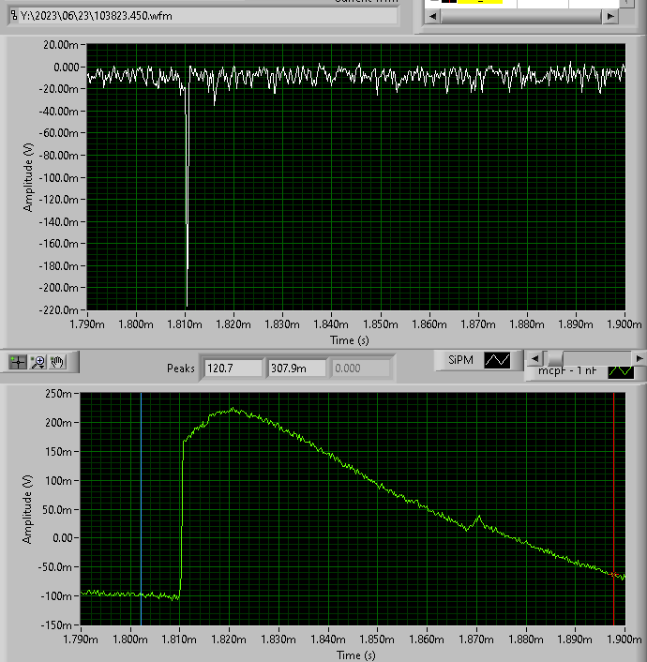
Task: Click upper graph's 1.810m X-axis label
Action: [185, 324]
